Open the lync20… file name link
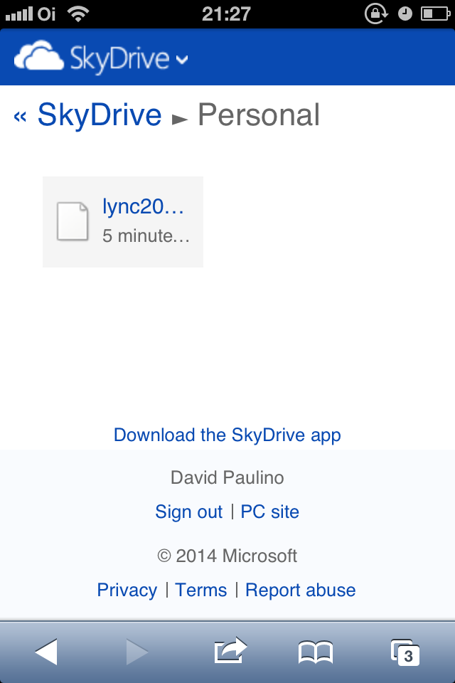The height and width of the screenshot is (683, 455). pyautogui.click(x=143, y=206)
